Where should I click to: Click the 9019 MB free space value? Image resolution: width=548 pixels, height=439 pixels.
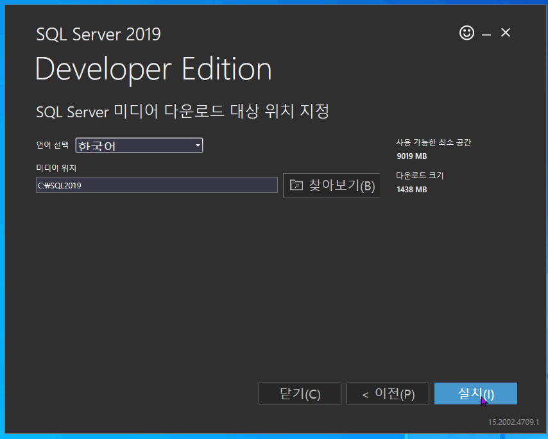[x=412, y=156]
